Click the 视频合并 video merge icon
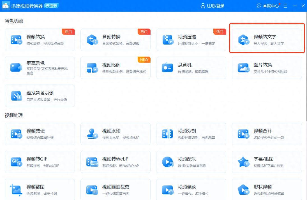 (243, 134)
